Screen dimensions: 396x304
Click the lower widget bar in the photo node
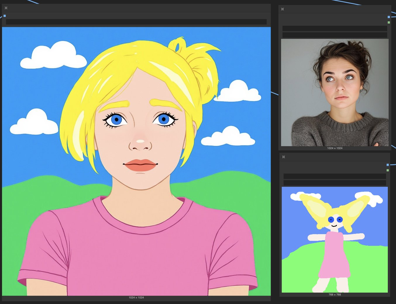point(335,35)
